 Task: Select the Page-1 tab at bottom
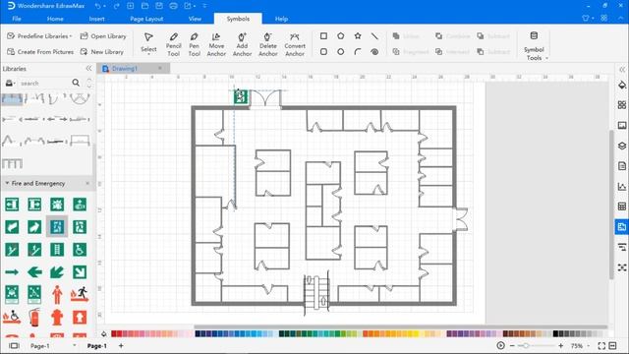click(96, 345)
